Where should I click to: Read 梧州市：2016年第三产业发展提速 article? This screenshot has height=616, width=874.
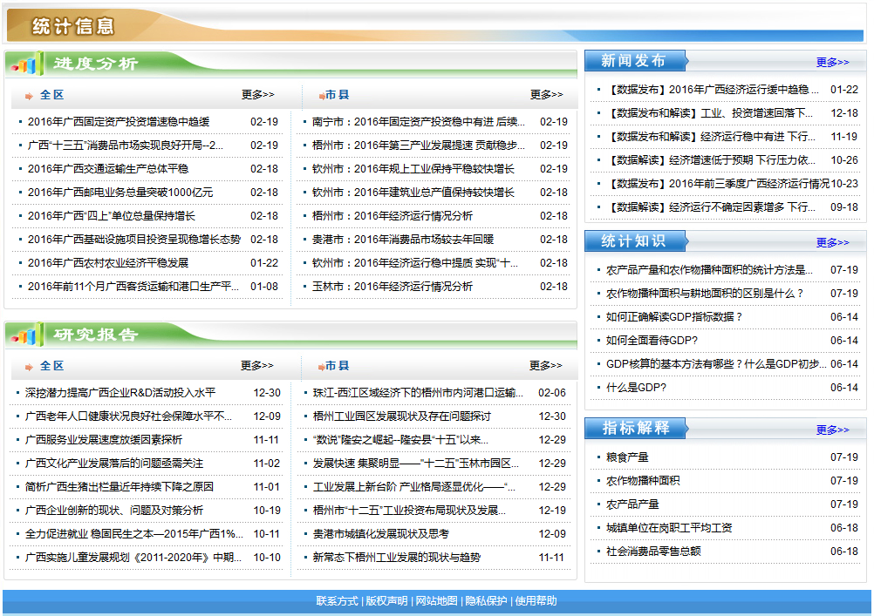[419, 146]
